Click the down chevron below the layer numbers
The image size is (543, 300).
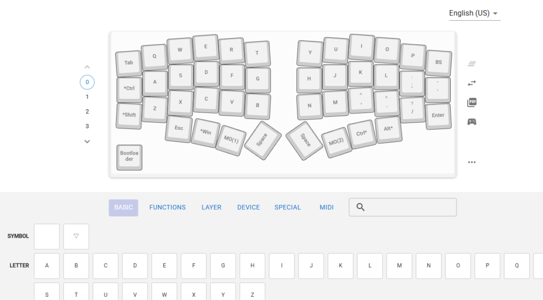(x=87, y=141)
